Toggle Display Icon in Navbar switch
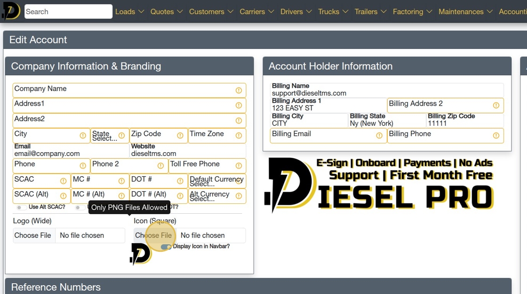Image resolution: width=527 pixels, height=294 pixels. point(166,247)
